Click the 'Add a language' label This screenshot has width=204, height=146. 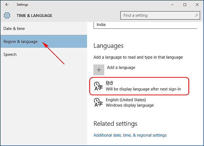pyautogui.click(x=121, y=67)
